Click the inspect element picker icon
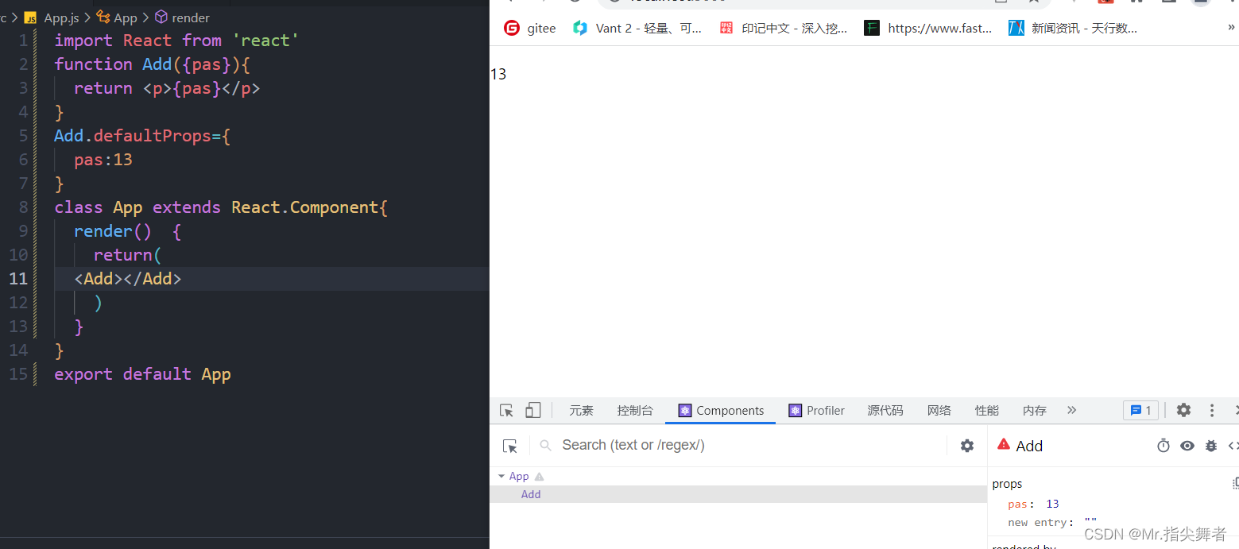The image size is (1239, 549). point(506,411)
